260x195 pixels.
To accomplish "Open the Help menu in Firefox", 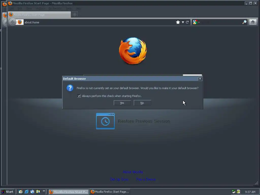I will pos(78,8).
